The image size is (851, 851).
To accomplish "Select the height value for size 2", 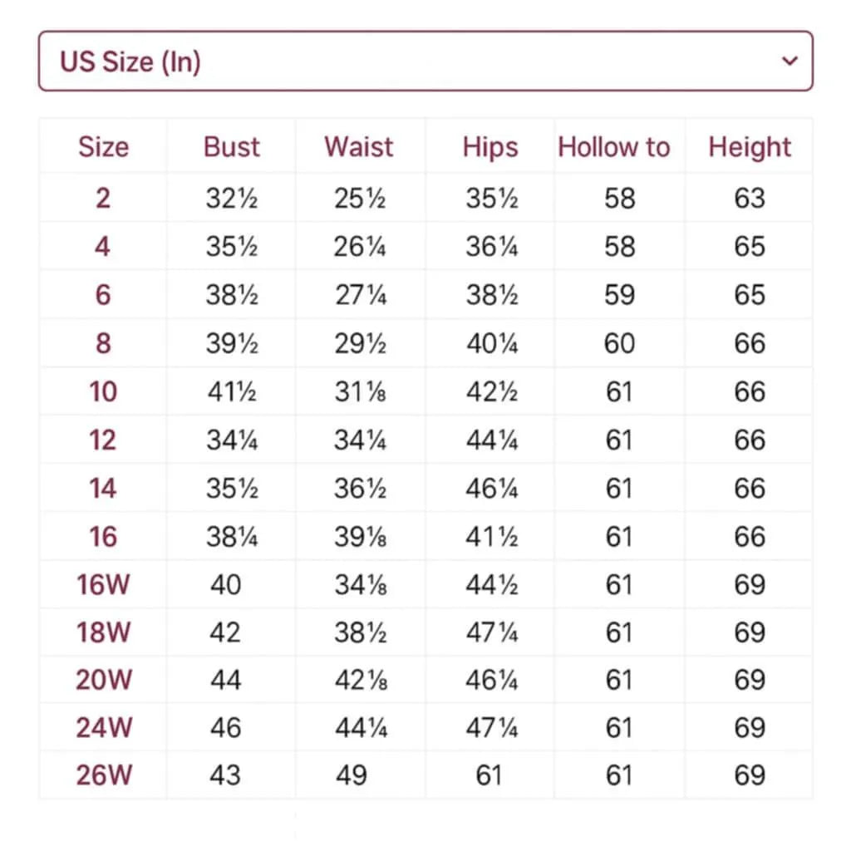I will 750,199.
